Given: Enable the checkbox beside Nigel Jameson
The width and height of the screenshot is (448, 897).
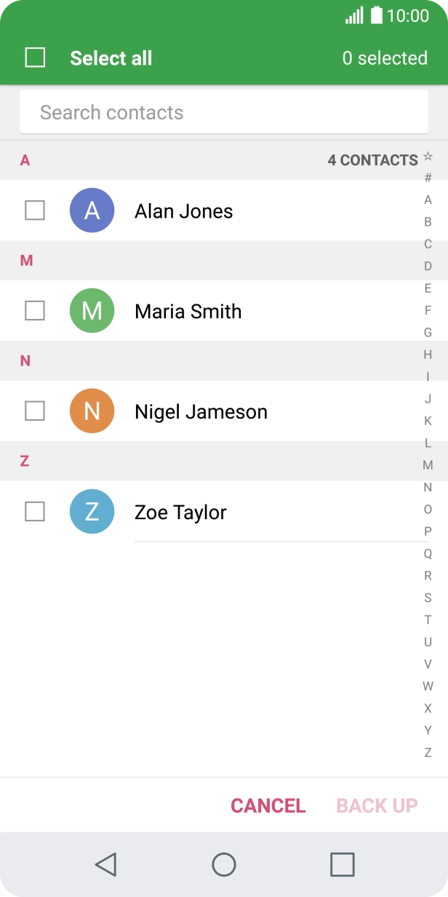Looking at the screenshot, I should click(x=35, y=411).
